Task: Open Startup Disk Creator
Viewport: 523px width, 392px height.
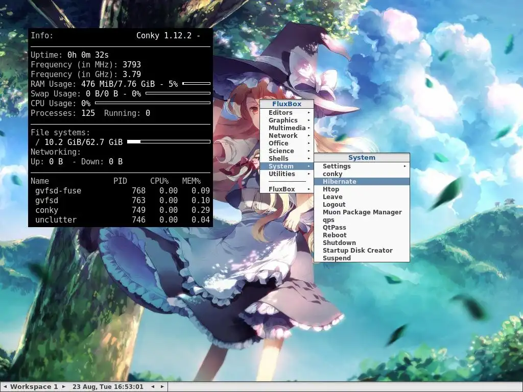Action: (x=362, y=250)
